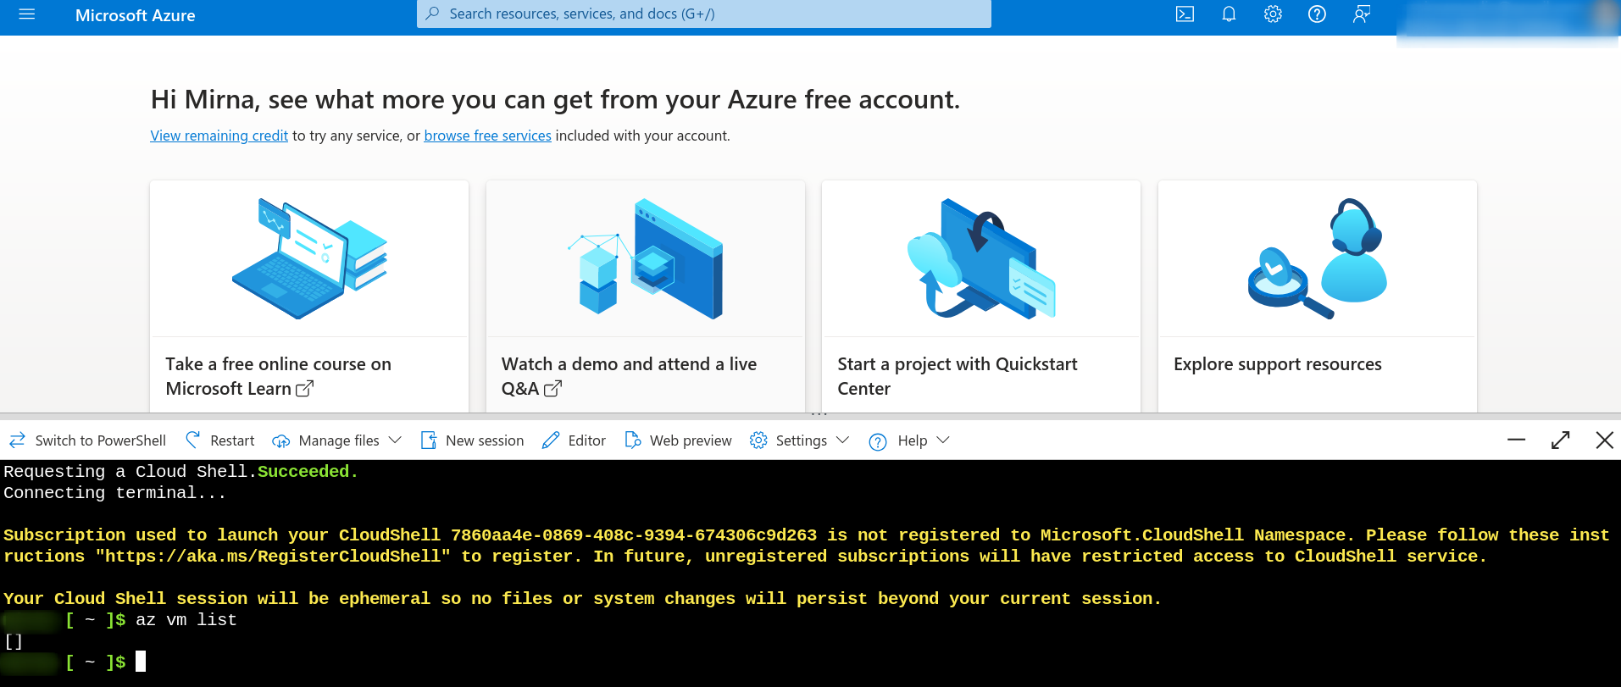Screen dimensions: 1621x687
Task: Open the notifications bell
Action: [x=1229, y=14]
